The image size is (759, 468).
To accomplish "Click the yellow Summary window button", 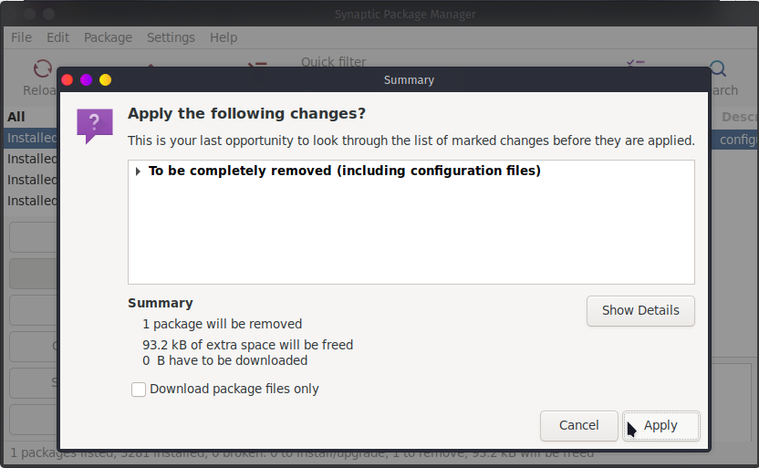I will [x=105, y=80].
